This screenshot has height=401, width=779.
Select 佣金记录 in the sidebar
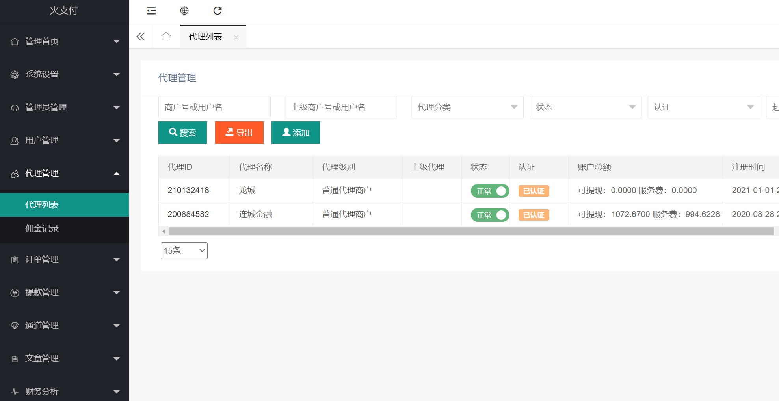tap(42, 228)
